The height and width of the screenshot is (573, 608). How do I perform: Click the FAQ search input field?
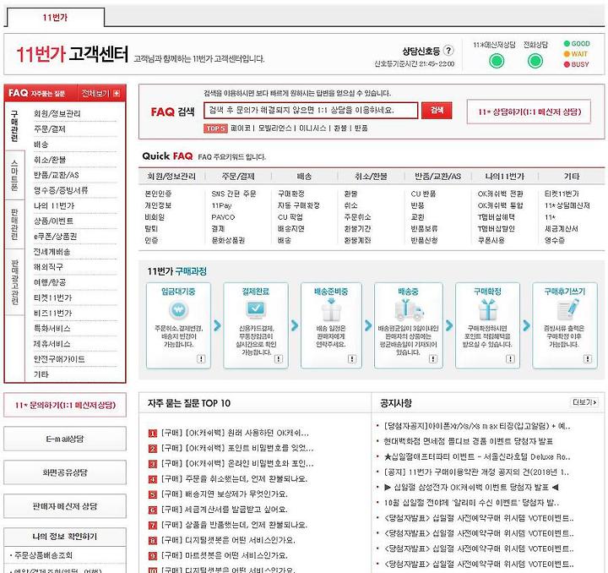(x=311, y=111)
